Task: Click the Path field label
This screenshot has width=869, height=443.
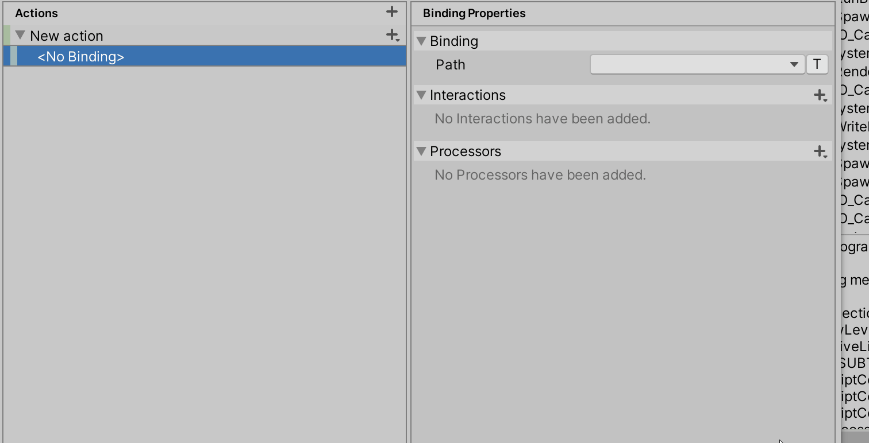Action: click(x=451, y=65)
